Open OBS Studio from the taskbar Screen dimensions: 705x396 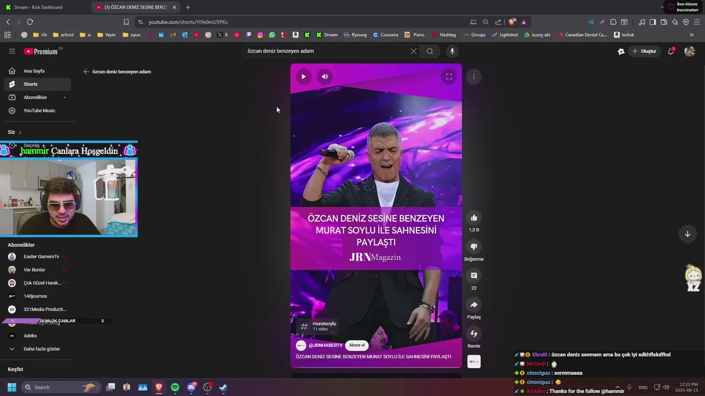tap(207, 387)
